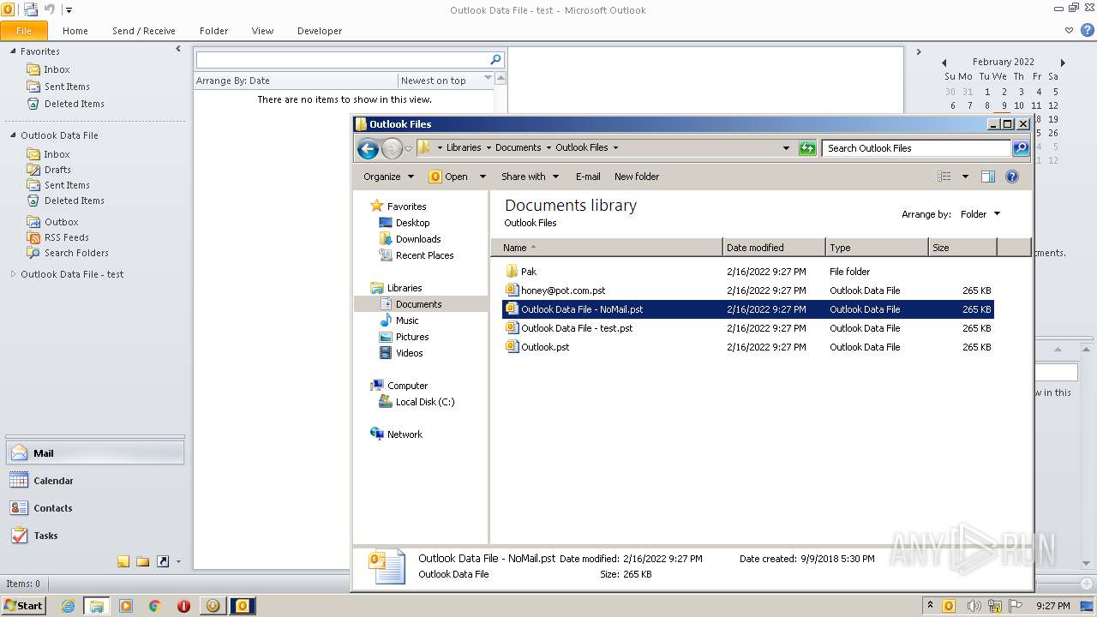The width and height of the screenshot is (1097, 617).
Task: Minimize the navigation pane with the arrow
Action: pos(178,50)
